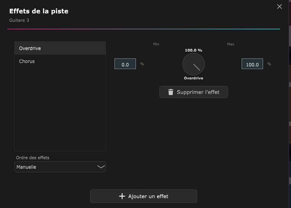Click the Max column label

231,44
